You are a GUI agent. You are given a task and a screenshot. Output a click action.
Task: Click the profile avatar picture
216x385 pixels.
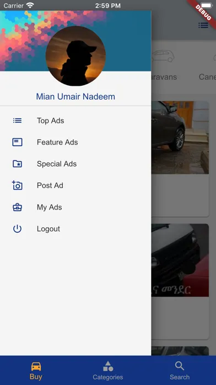pos(75,56)
